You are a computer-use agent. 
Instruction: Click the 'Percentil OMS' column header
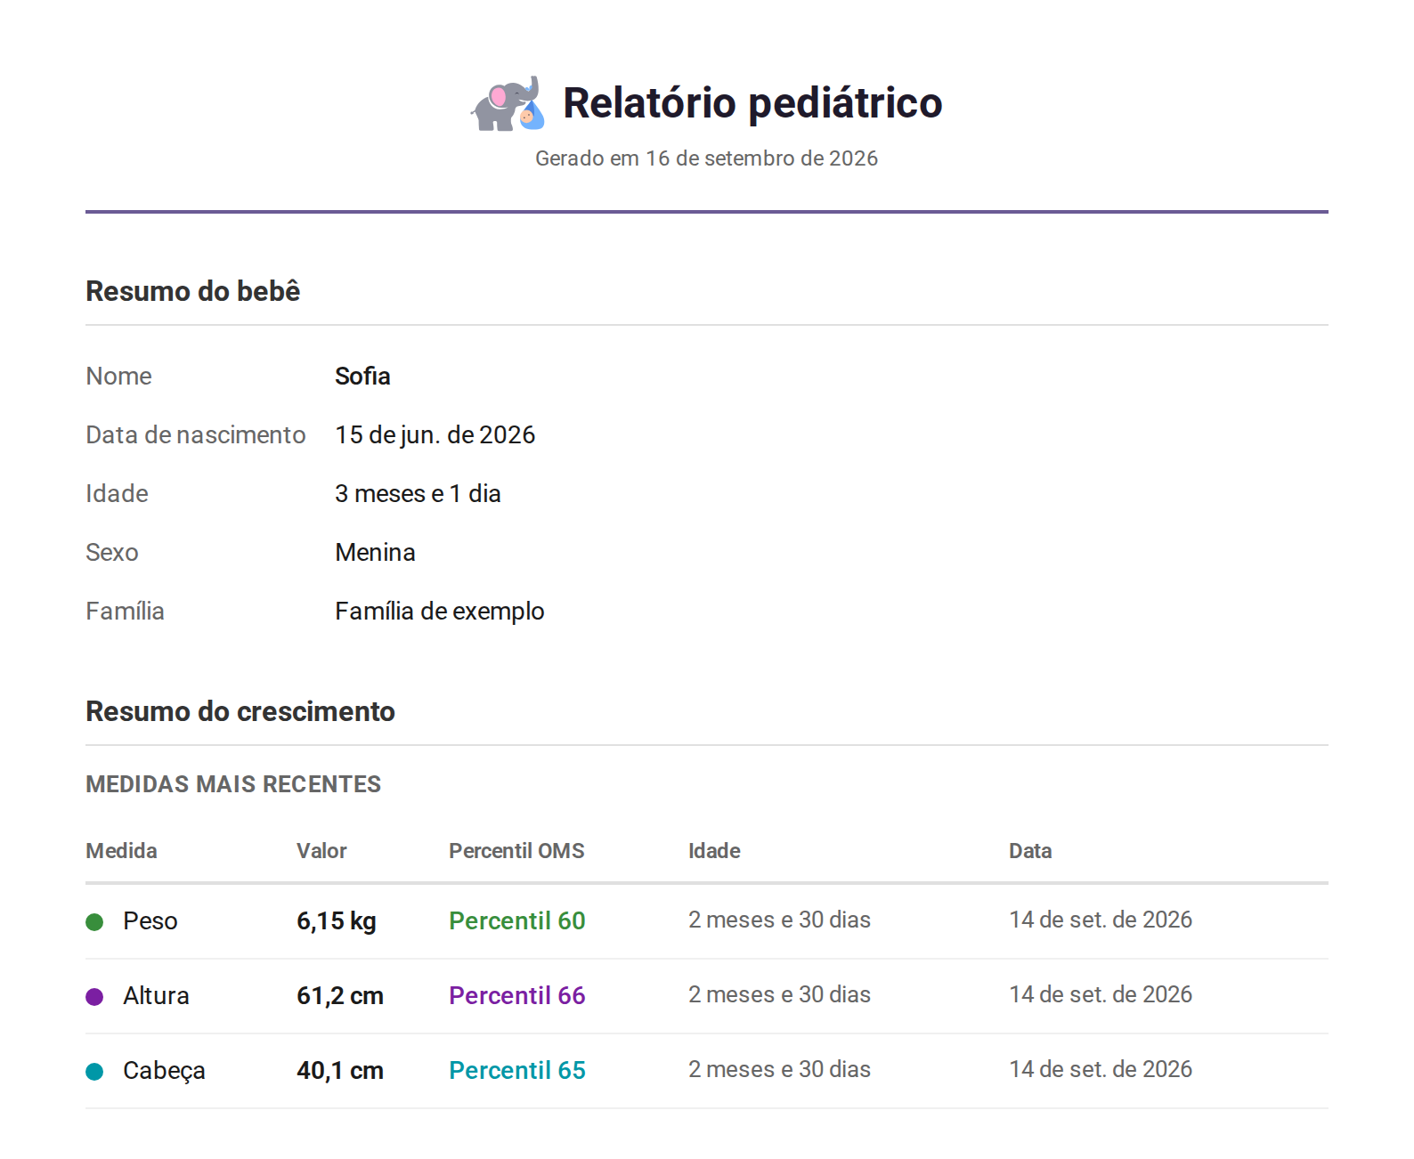pyautogui.click(x=516, y=851)
